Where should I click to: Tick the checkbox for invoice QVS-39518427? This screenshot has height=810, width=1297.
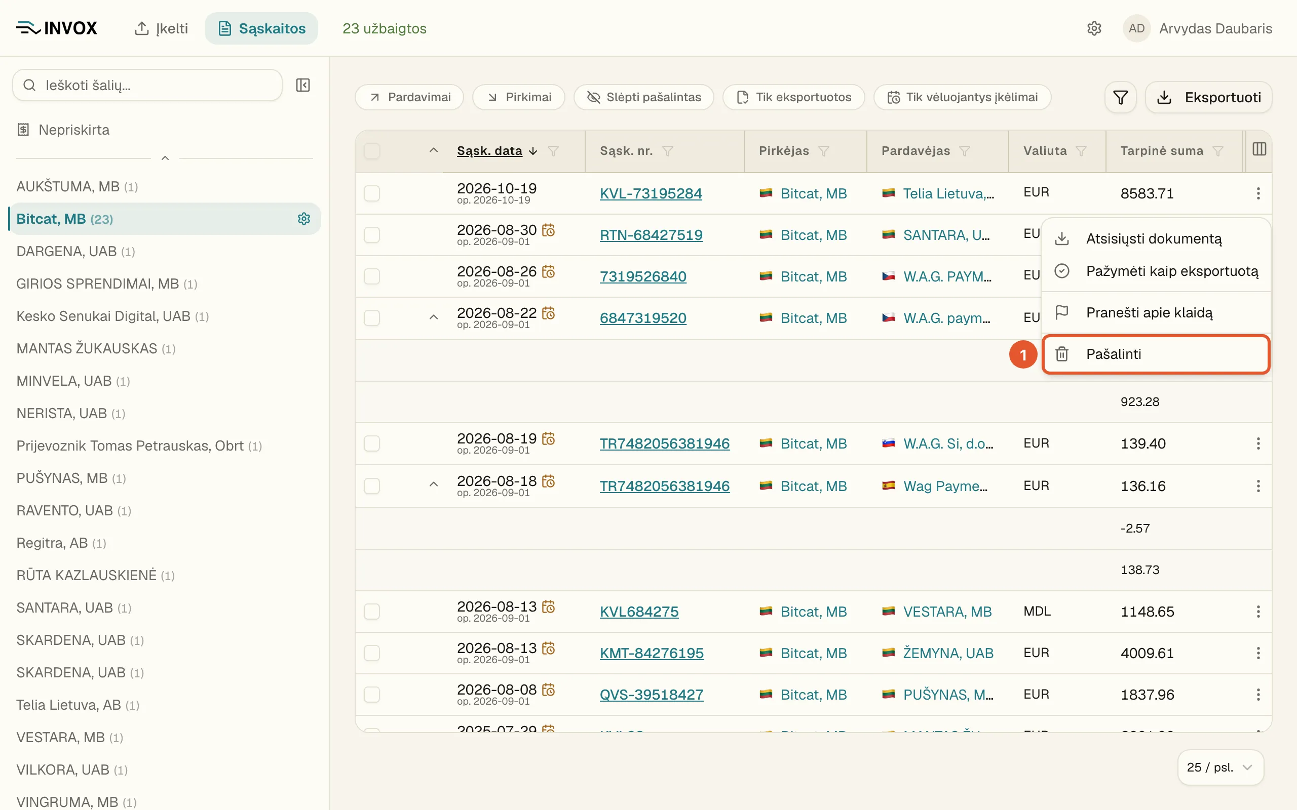point(371,695)
